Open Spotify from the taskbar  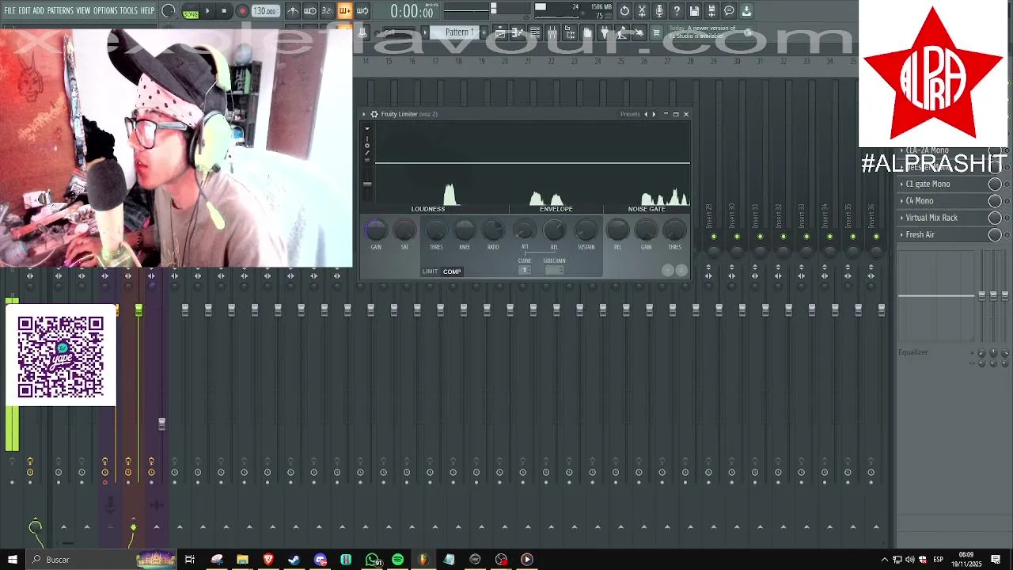397,560
